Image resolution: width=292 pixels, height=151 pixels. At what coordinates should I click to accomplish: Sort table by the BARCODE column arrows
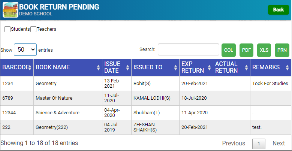(30, 67)
